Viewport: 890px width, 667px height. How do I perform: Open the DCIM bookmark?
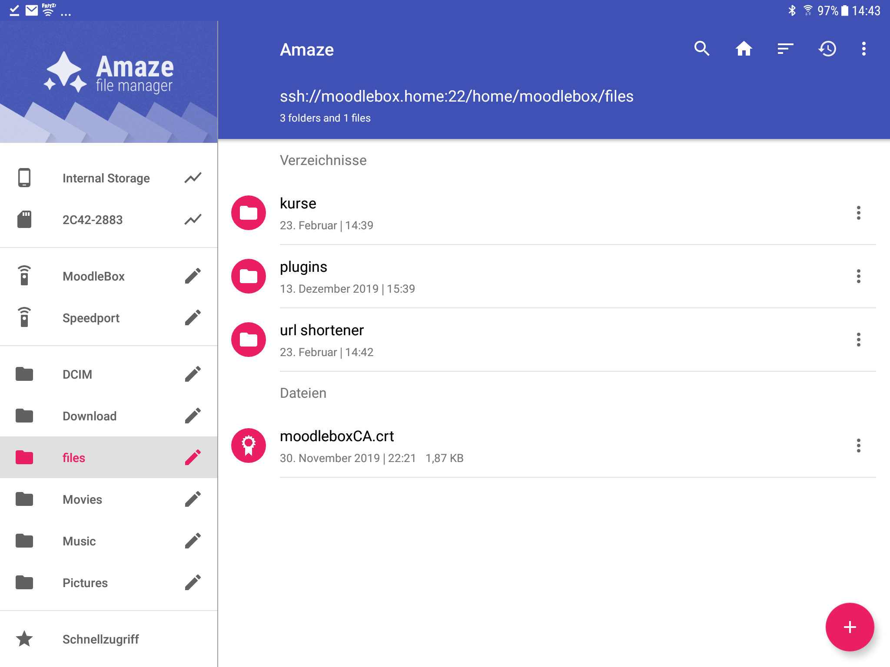coord(109,374)
